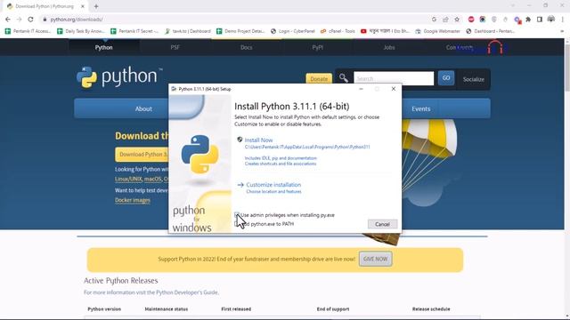Open the Chrome three-dot menu
Viewport: 570px width, 320px height.
tap(563, 20)
